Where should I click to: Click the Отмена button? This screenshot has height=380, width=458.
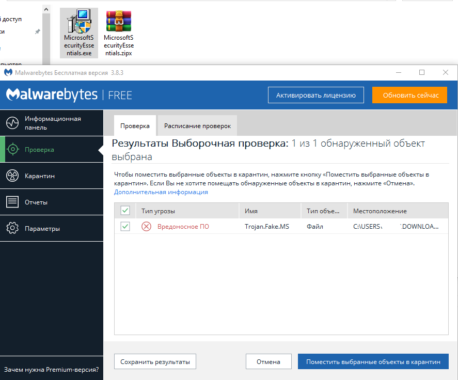(x=269, y=361)
